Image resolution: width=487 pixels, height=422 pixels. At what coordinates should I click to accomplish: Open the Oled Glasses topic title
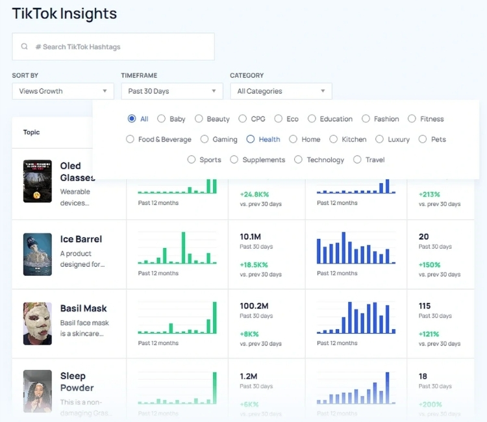pyautogui.click(x=78, y=171)
